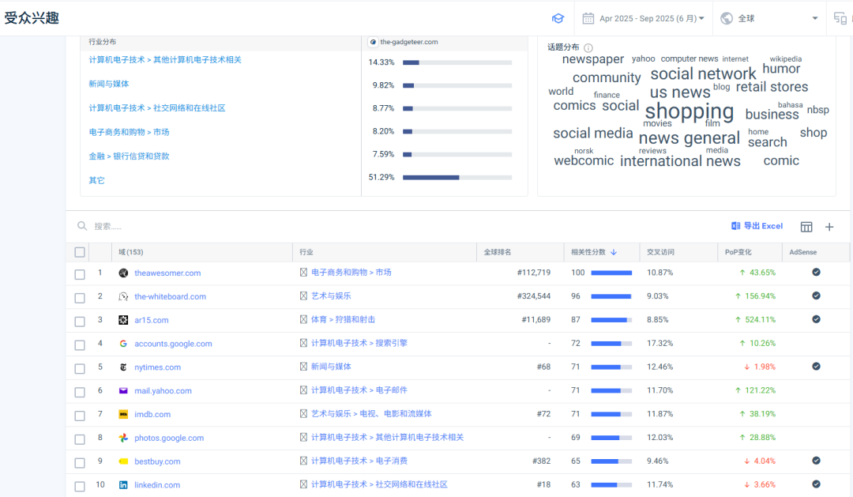Click the compare devices icon in the header
Screen dimensions: 853x497
tap(840, 18)
